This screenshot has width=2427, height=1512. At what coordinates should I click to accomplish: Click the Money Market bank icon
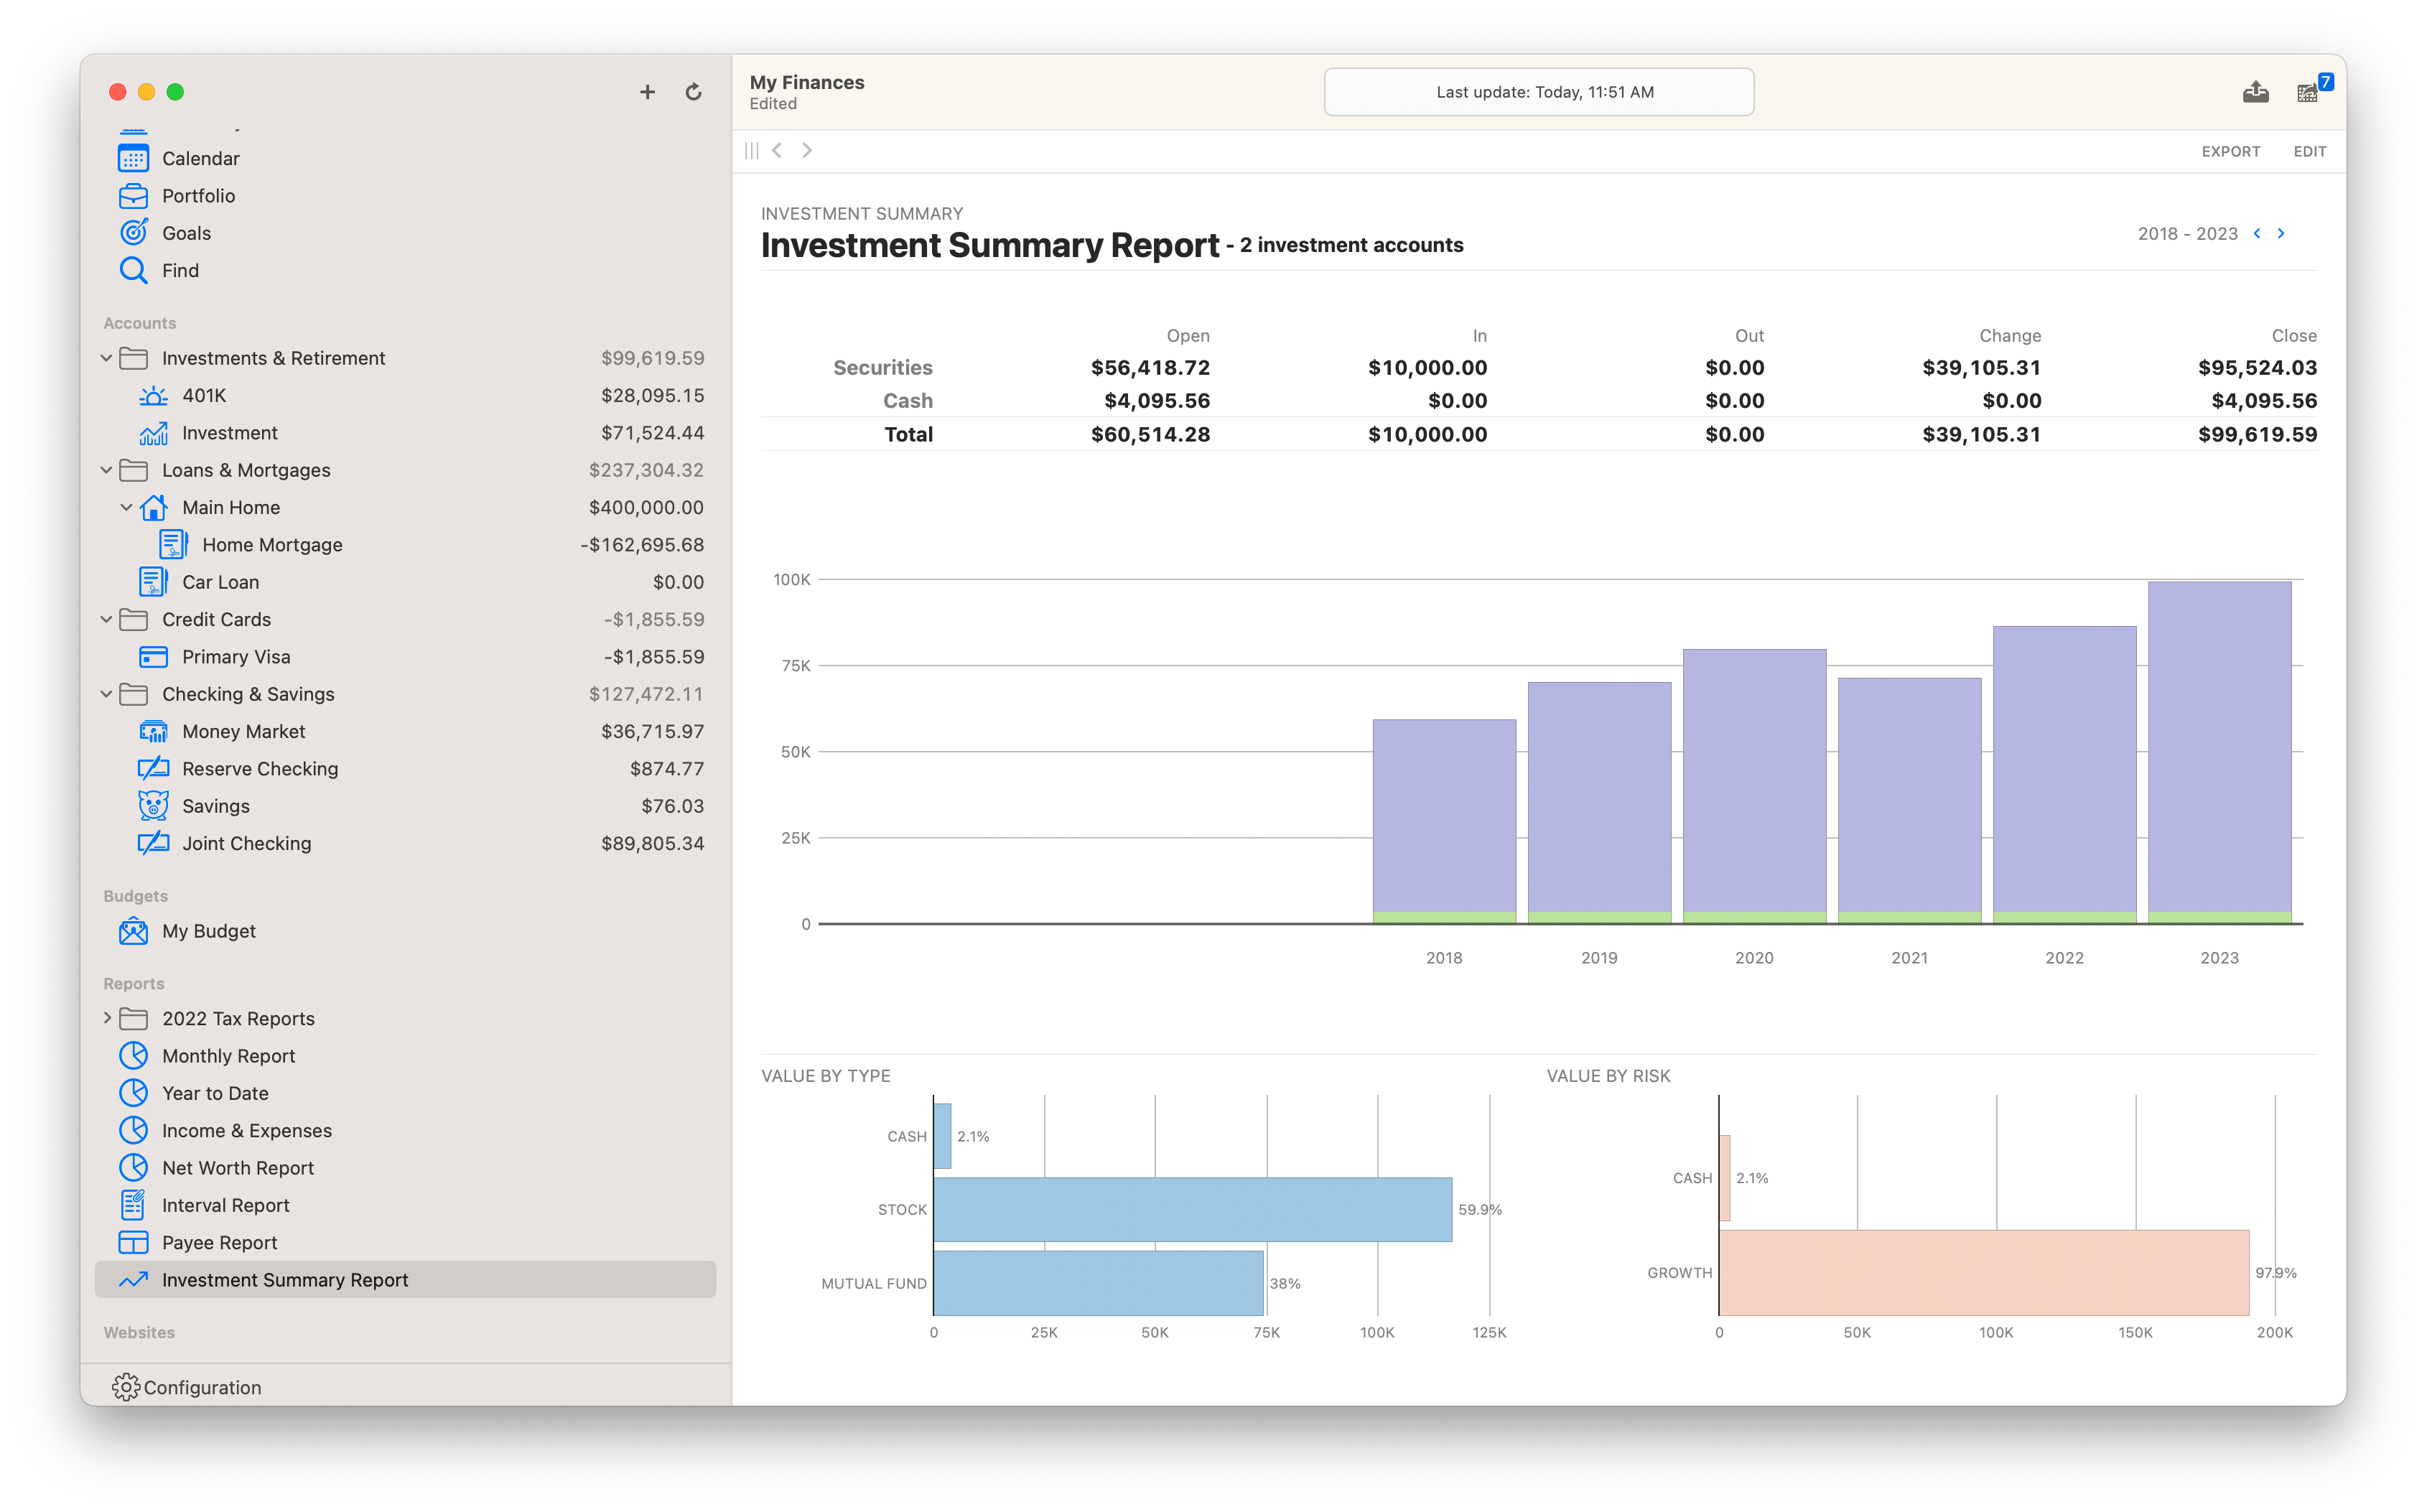[153, 732]
